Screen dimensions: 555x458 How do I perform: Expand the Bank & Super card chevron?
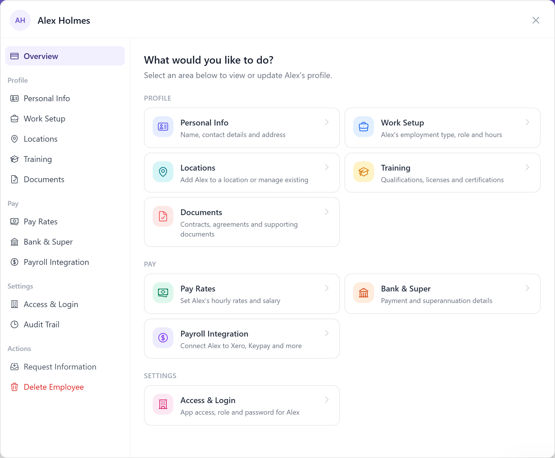click(527, 288)
